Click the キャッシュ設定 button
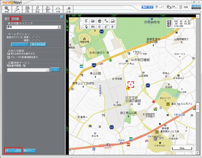The image size is (202, 158). coord(13,151)
